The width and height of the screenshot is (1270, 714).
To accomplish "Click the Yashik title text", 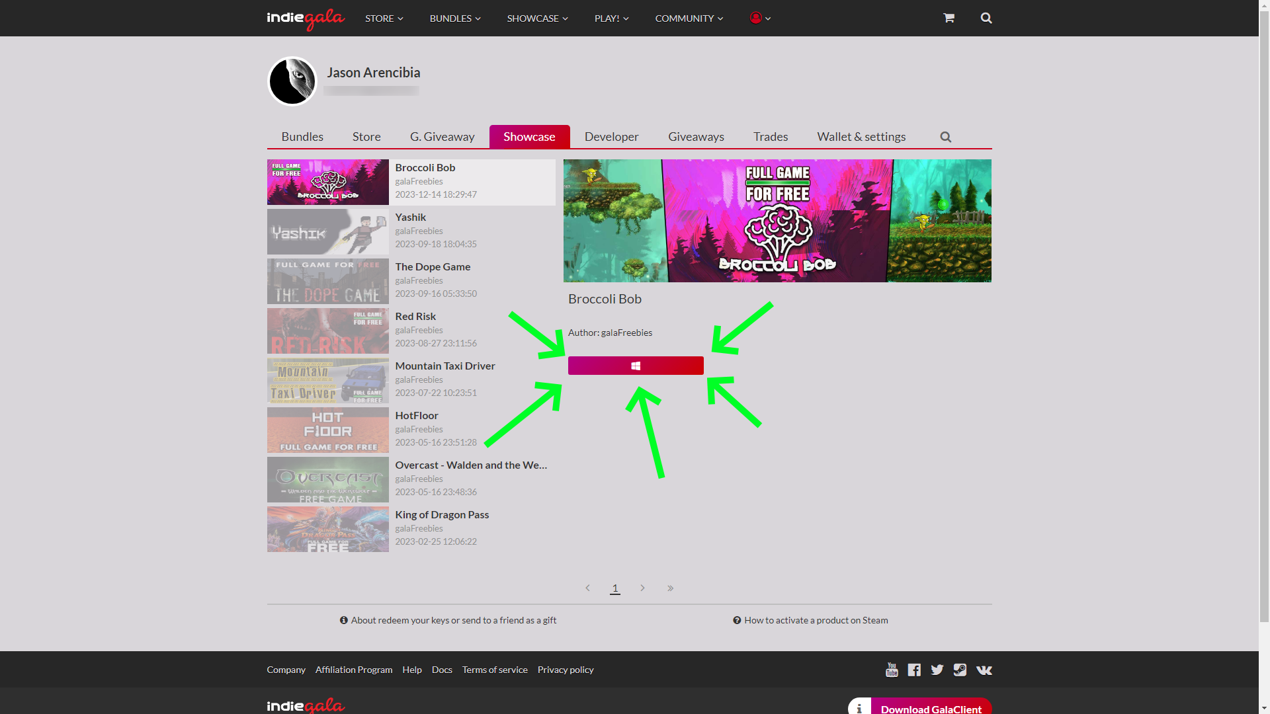I will (411, 218).
